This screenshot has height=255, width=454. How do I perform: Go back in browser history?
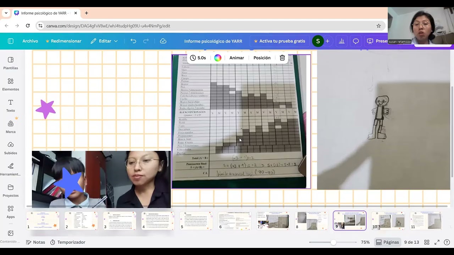[x=6, y=26]
